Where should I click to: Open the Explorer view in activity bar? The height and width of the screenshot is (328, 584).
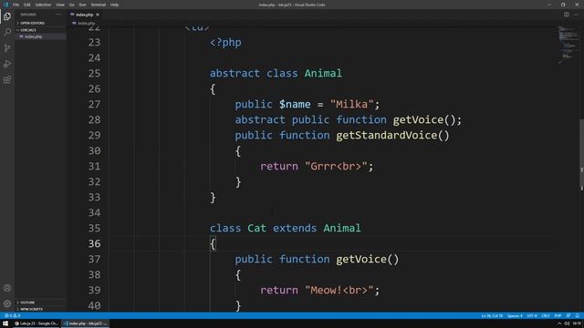7,16
